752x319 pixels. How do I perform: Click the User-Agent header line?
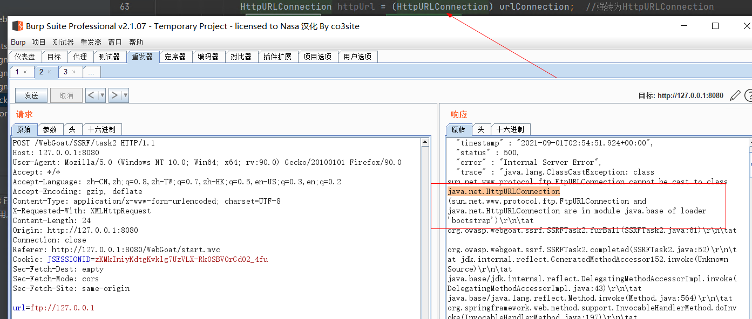pyautogui.click(x=207, y=162)
